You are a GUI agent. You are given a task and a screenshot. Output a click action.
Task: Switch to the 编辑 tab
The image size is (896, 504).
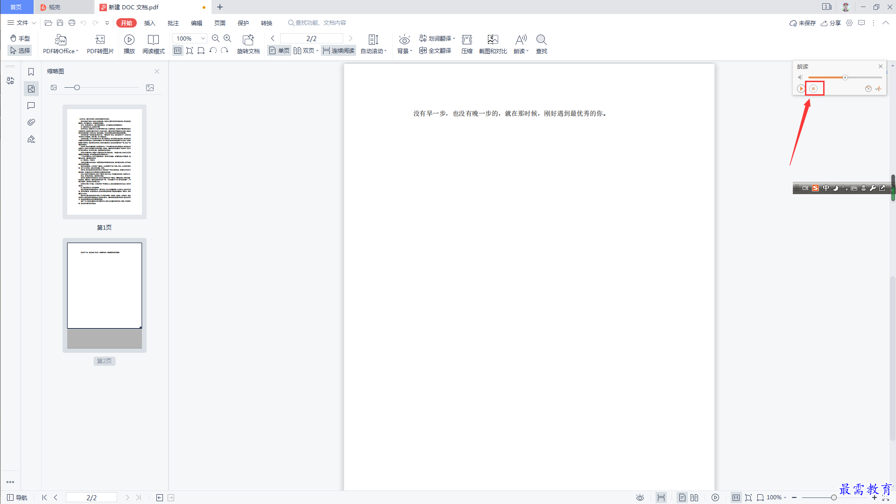pyautogui.click(x=197, y=23)
